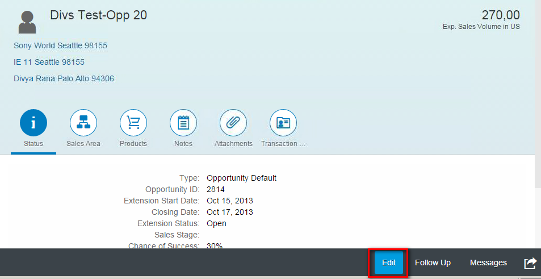Image resolution: width=541 pixels, height=279 pixels.
Task: Click the person avatar icon
Action: coord(27,22)
